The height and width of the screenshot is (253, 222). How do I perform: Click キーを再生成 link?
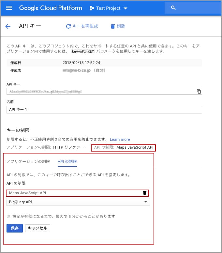point(85,26)
